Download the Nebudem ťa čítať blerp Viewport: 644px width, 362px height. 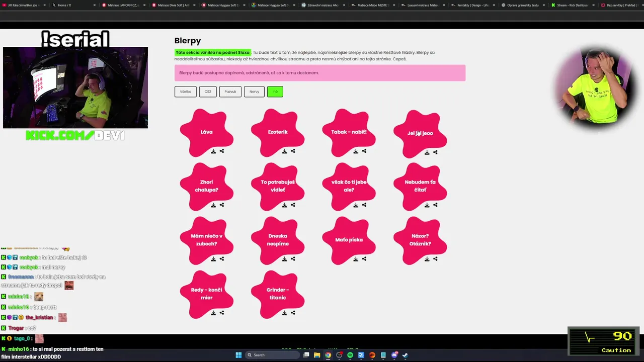427,205
